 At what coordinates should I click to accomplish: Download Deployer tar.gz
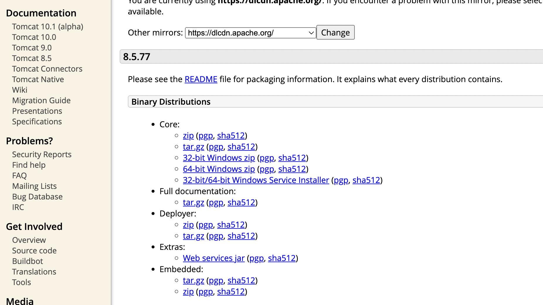pos(194,236)
